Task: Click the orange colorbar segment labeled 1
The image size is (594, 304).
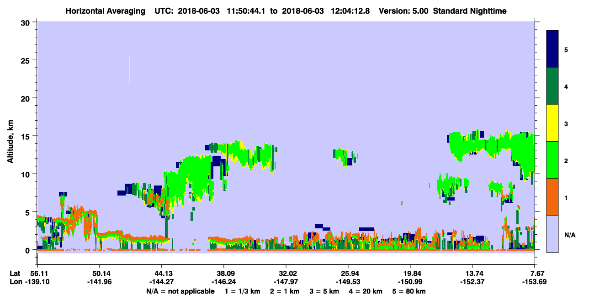Action: [552, 197]
